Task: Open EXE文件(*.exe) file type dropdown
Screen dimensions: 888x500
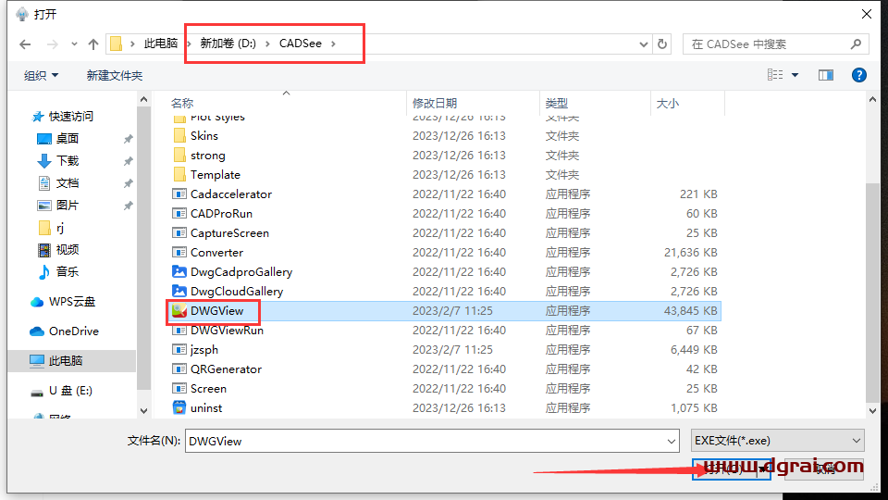Action: click(778, 441)
